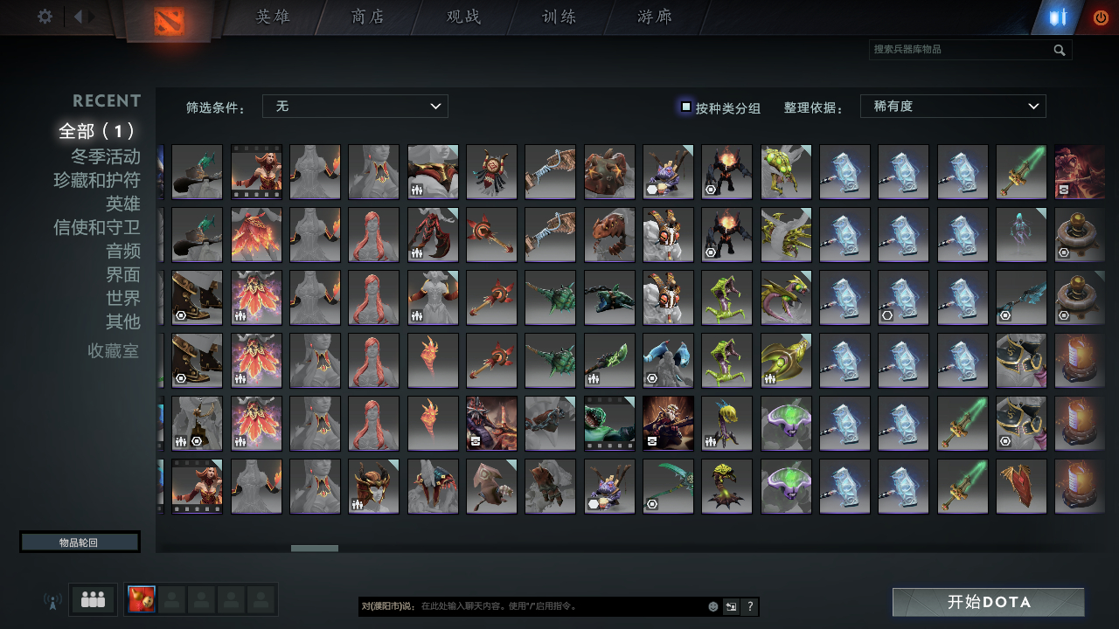This screenshot has width=1119, height=629.
Task: Click the red Dota 2 logo
Action: coord(169,21)
